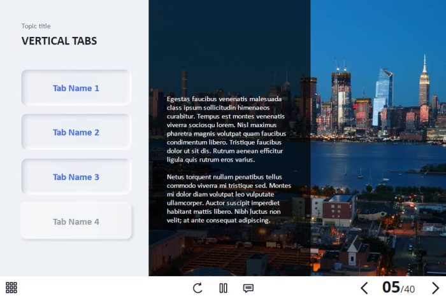Go to previous slide with left chevron
This screenshot has height=299, width=446.
tap(364, 288)
